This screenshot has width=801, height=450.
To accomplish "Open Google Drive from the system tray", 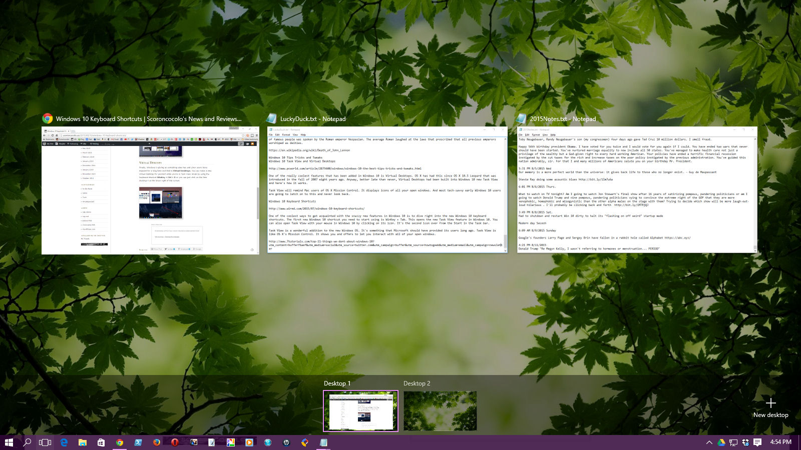I will tap(721, 442).
